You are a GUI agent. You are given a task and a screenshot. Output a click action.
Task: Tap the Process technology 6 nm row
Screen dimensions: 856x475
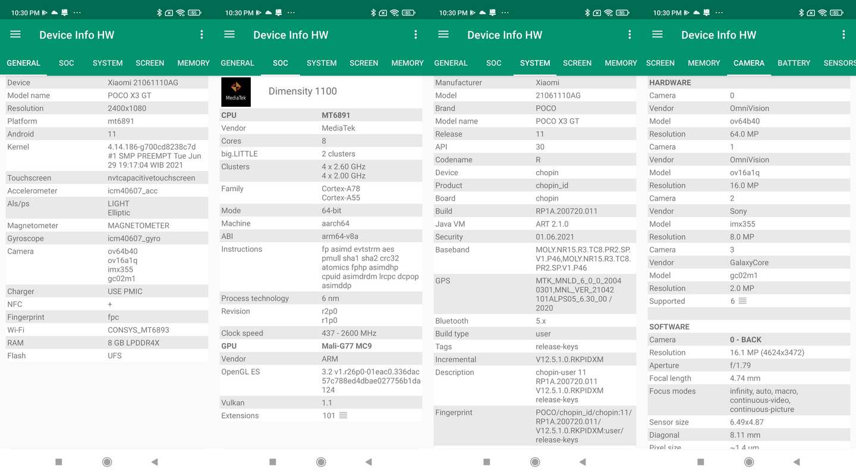click(321, 298)
